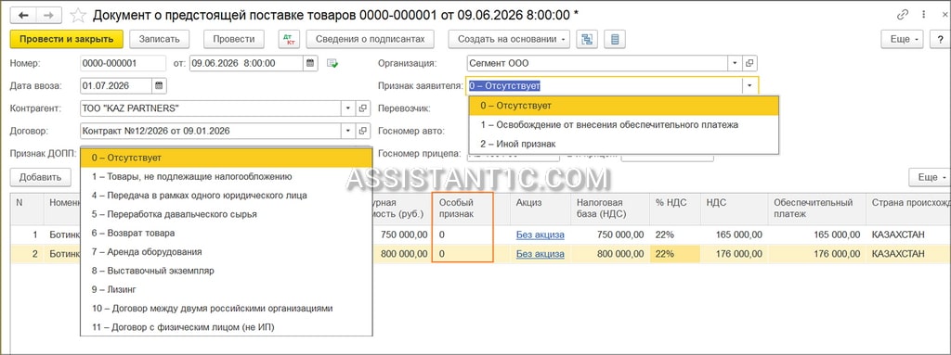
Task: Choose 0 – Отсутствует in Признак заявителя list
Action: tap(623, 106)
